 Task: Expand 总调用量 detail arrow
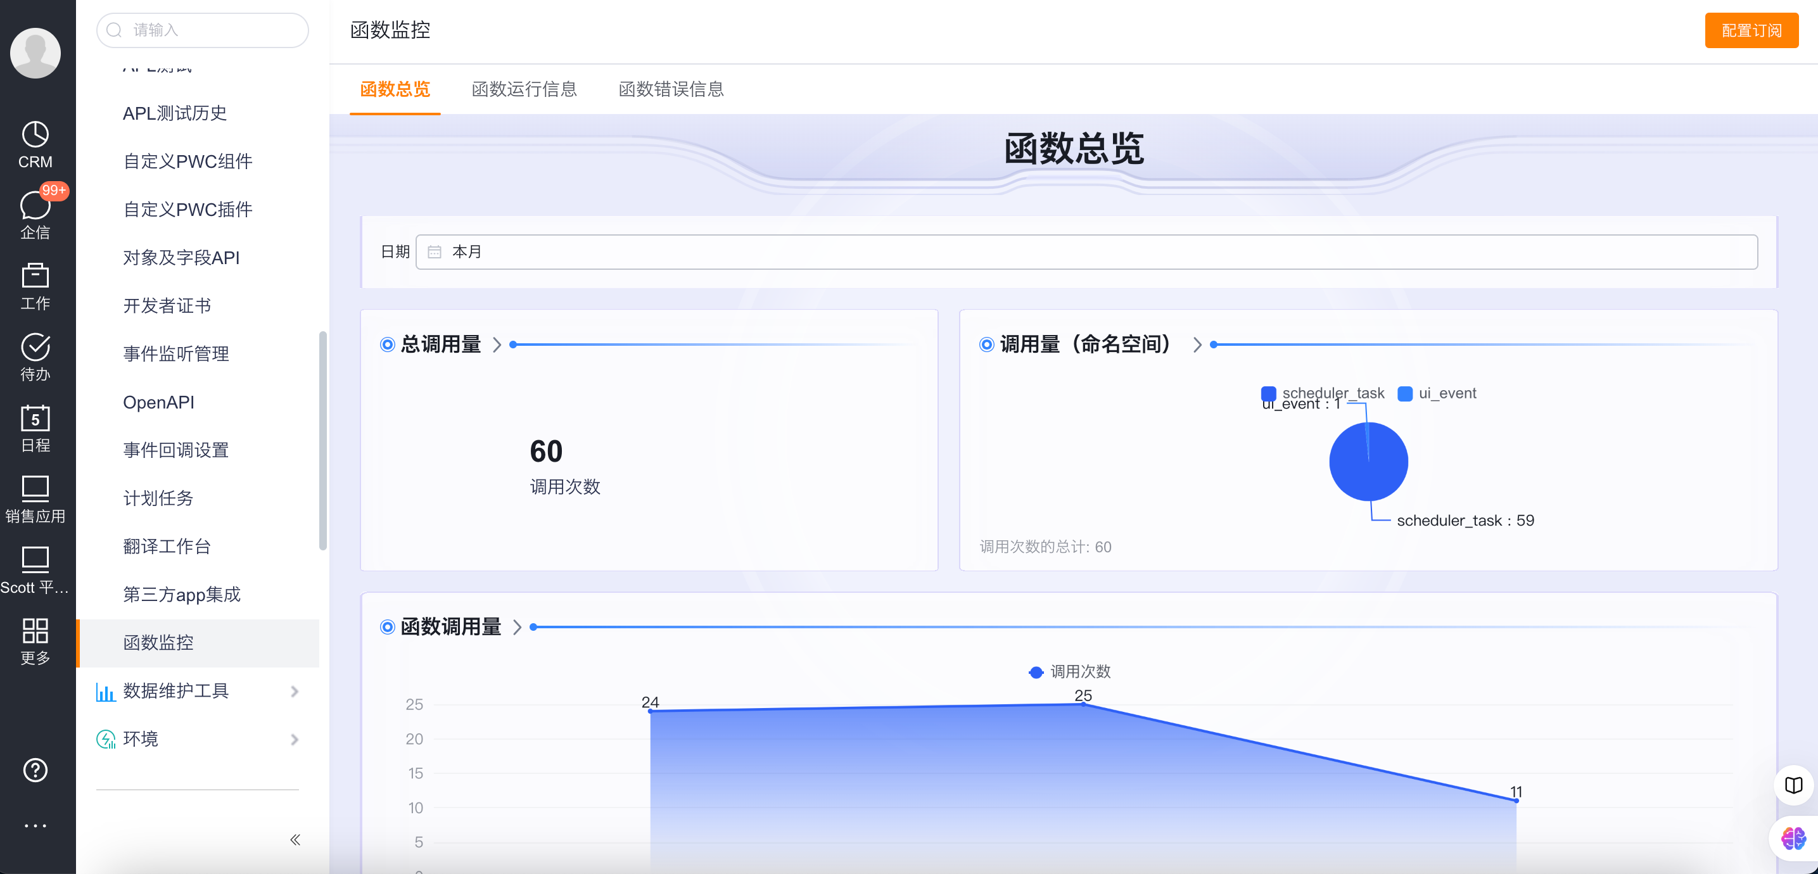click(x=497, y=345)
